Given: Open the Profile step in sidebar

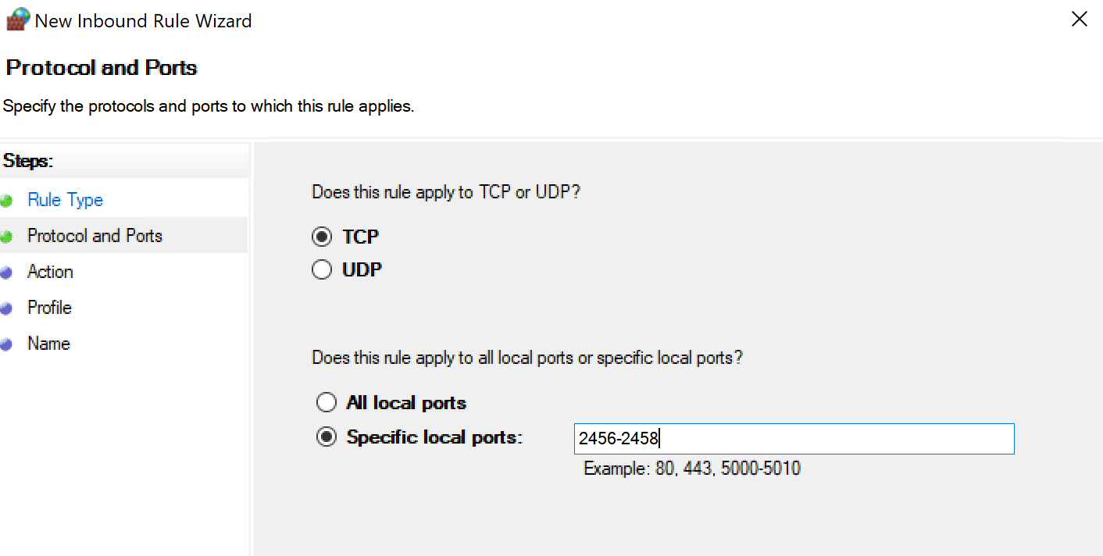Looking at the screenshot, I should [49, 308].
